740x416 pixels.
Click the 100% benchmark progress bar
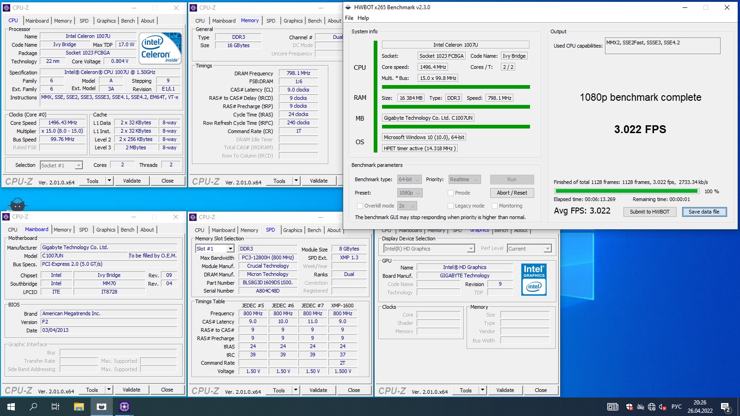[627, 191]
